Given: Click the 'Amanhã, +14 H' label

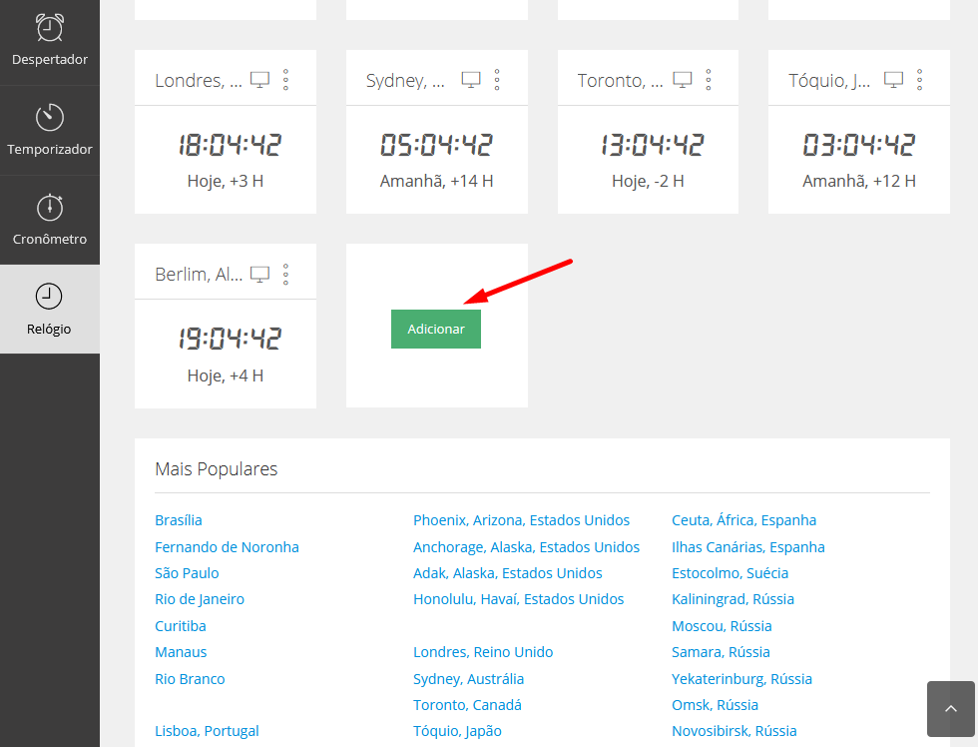Looking at the screenshot, I should coord(437,181).
